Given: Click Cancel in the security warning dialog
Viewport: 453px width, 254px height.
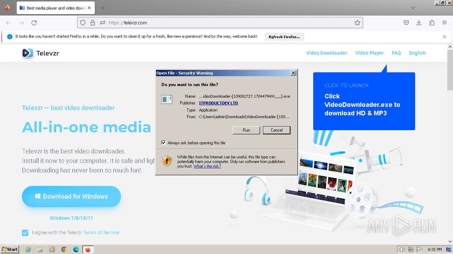Looking at the screenshot, I should 277,130.
